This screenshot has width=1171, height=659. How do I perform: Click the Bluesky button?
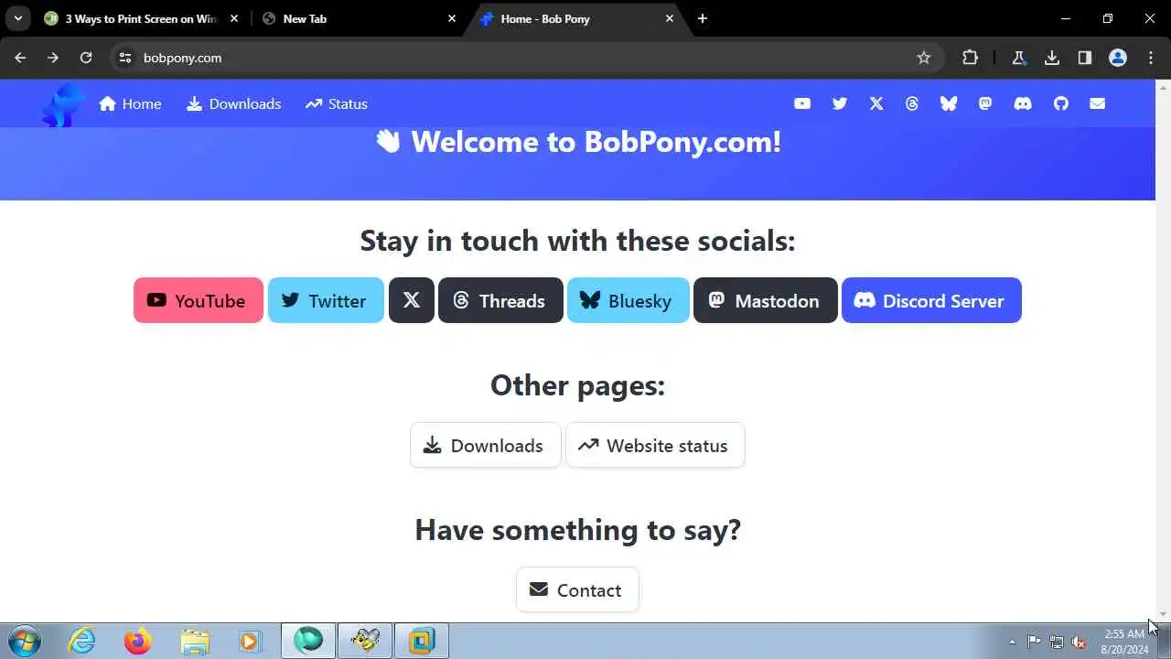(628, 300)
